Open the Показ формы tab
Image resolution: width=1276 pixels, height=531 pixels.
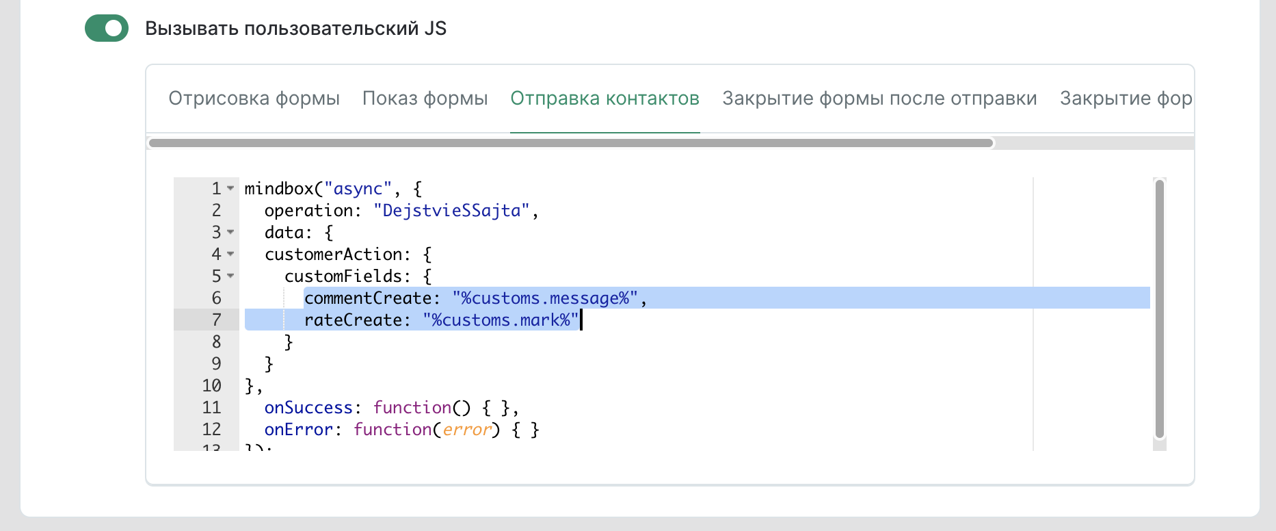425,99
